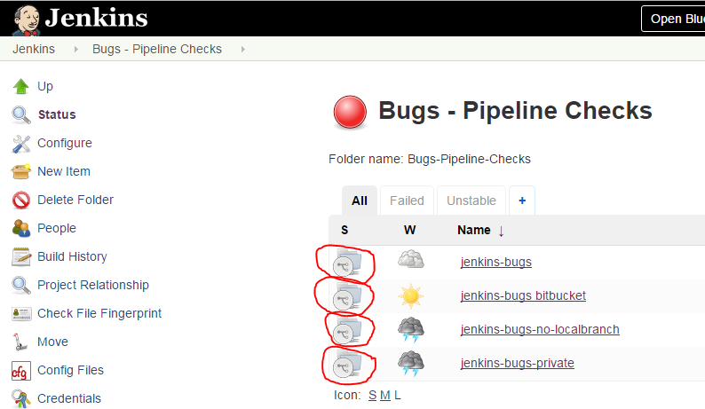705x409 pixels.
Task: Open the Configure sidebar link
Action: tap(65, 143)
